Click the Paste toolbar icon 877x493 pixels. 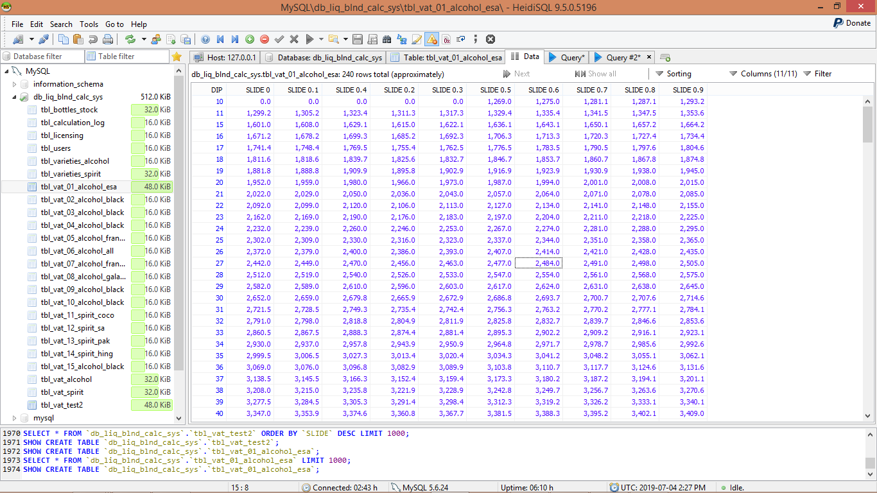[x=78, y=39]
